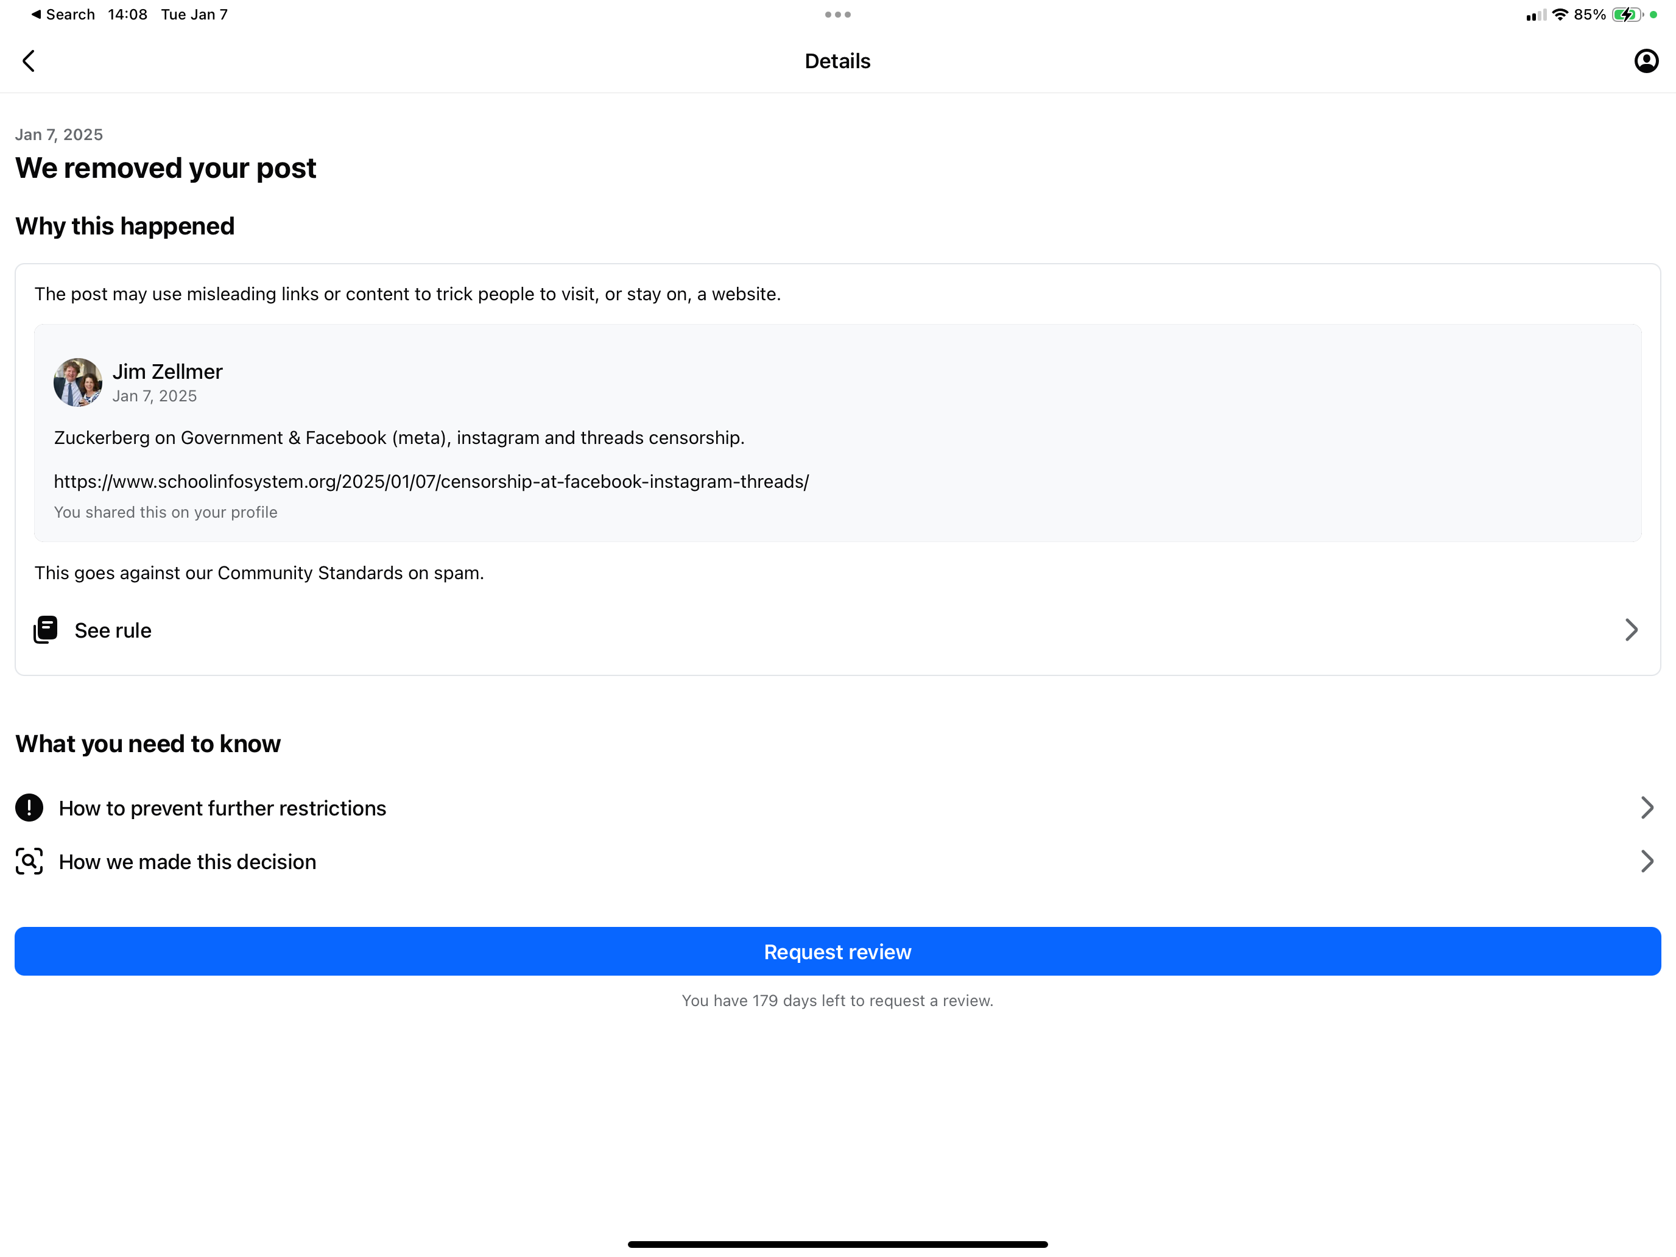Click the See rule book icon
Viewport: 1676px width, 1257px height.
click(46, 630)
